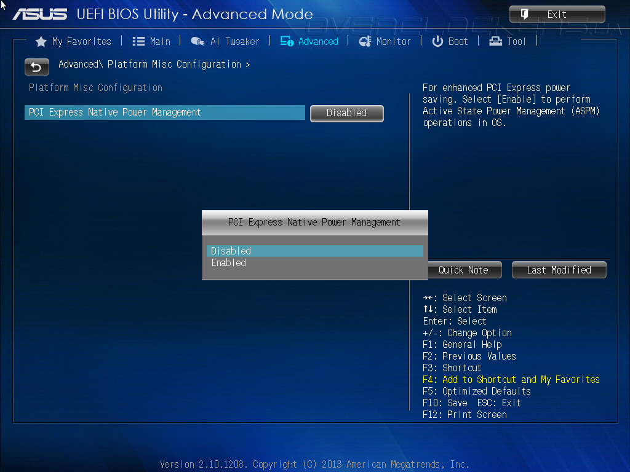630x472 pixels.
Task: Click the printer-like icon beside Tool
Action: point(495,41)
